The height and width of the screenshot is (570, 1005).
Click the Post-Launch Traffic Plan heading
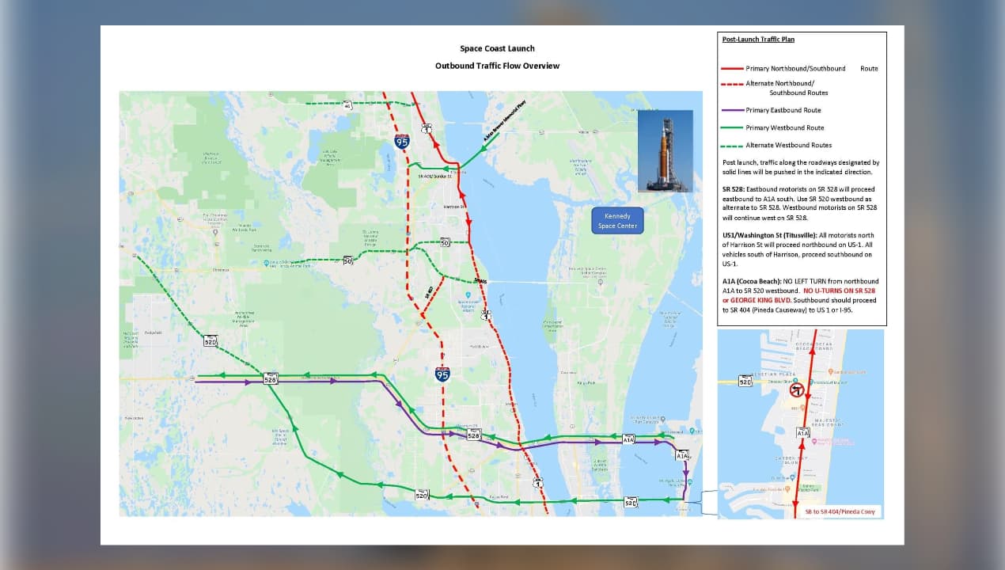pyautogui.click(x=758, y=40)
